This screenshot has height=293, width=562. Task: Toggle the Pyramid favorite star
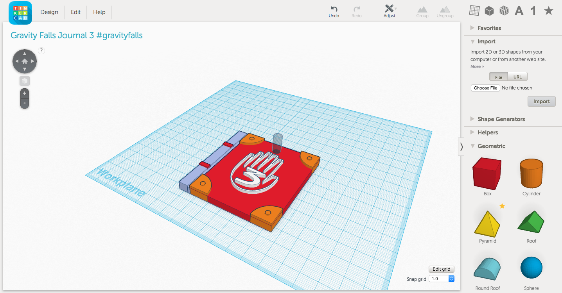502,206
